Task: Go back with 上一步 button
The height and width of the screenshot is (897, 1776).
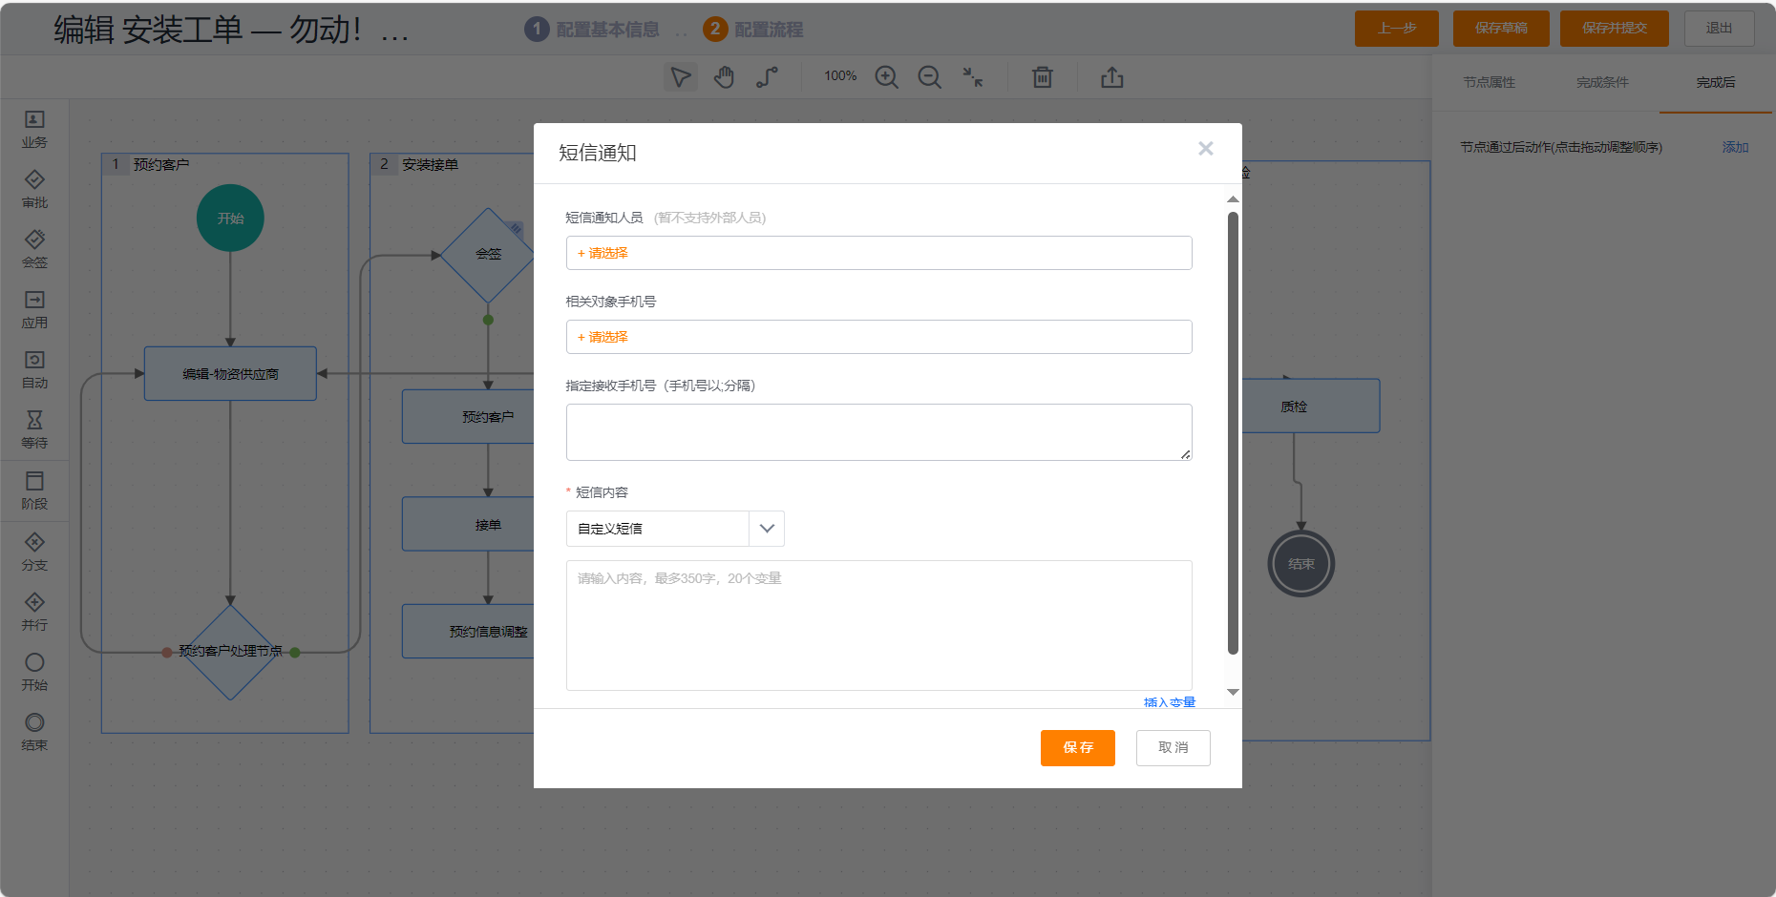Action: click(1397, 29)
